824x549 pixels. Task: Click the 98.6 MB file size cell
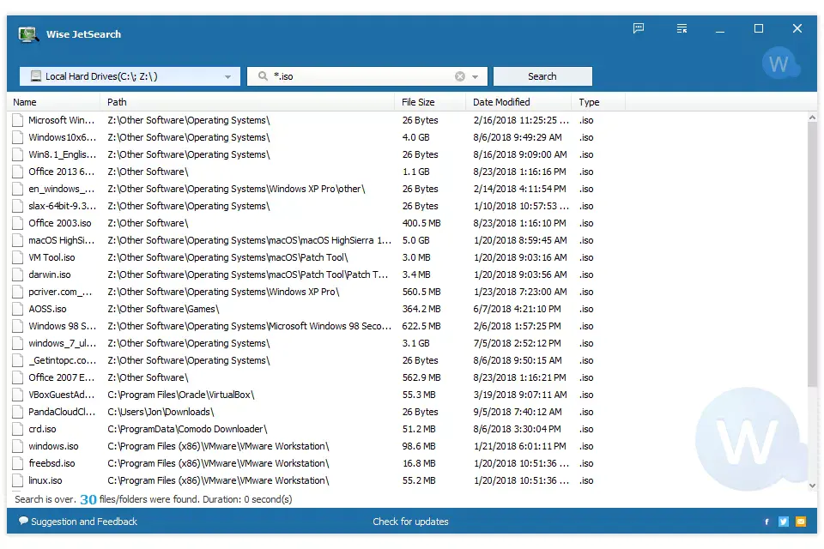(419, 447)
